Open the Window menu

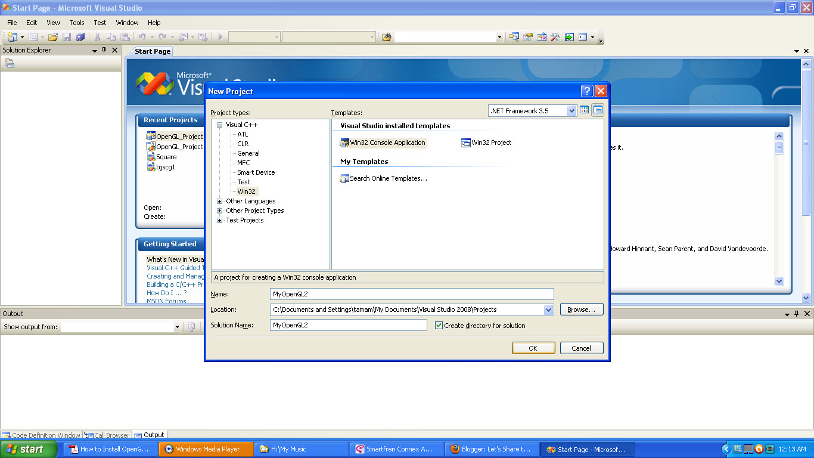[x=127, y=23]
